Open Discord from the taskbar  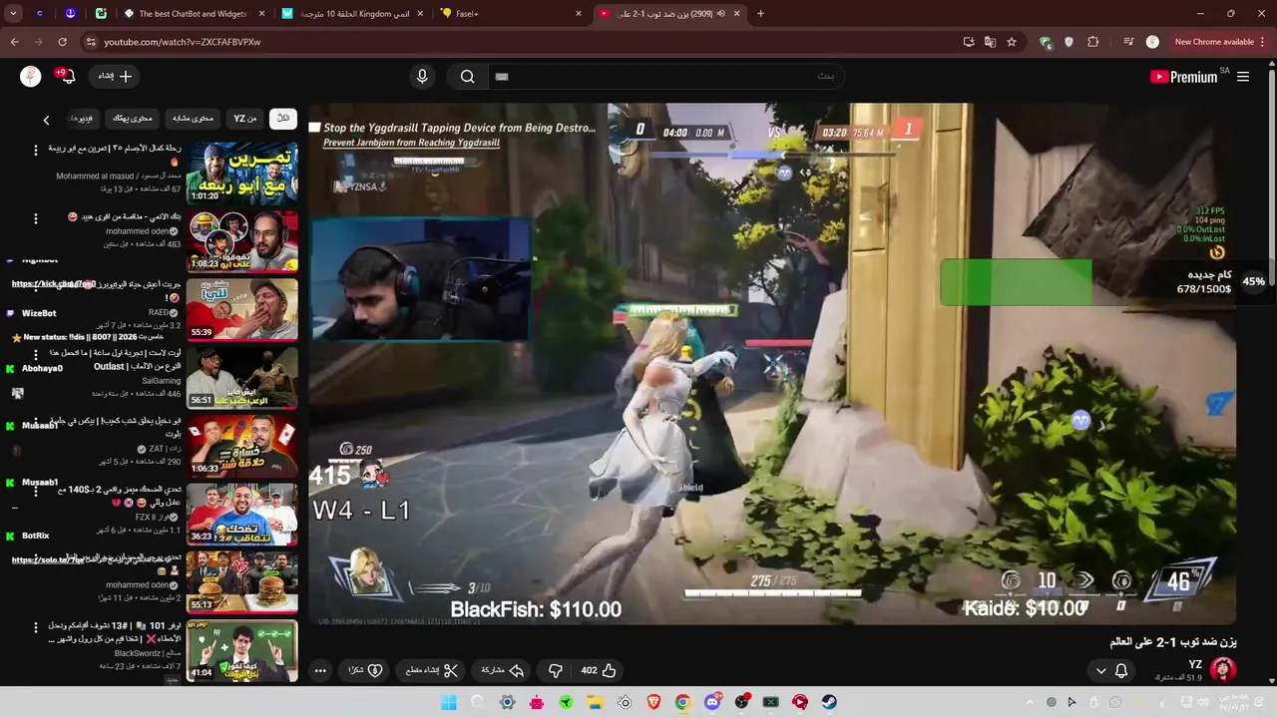coord(712,702)
